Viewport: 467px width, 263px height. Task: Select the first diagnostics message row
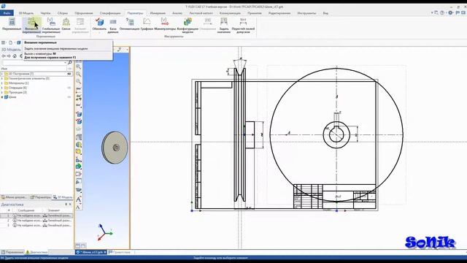pyautogui.click(x=36, y=216)
